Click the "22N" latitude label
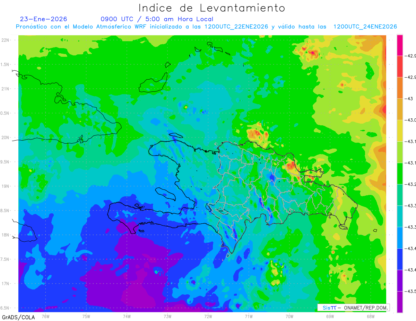 (5, 40)
